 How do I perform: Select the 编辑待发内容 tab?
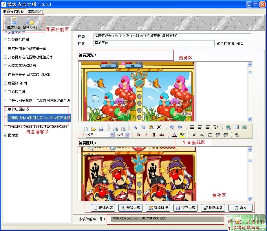pos(14,12)
